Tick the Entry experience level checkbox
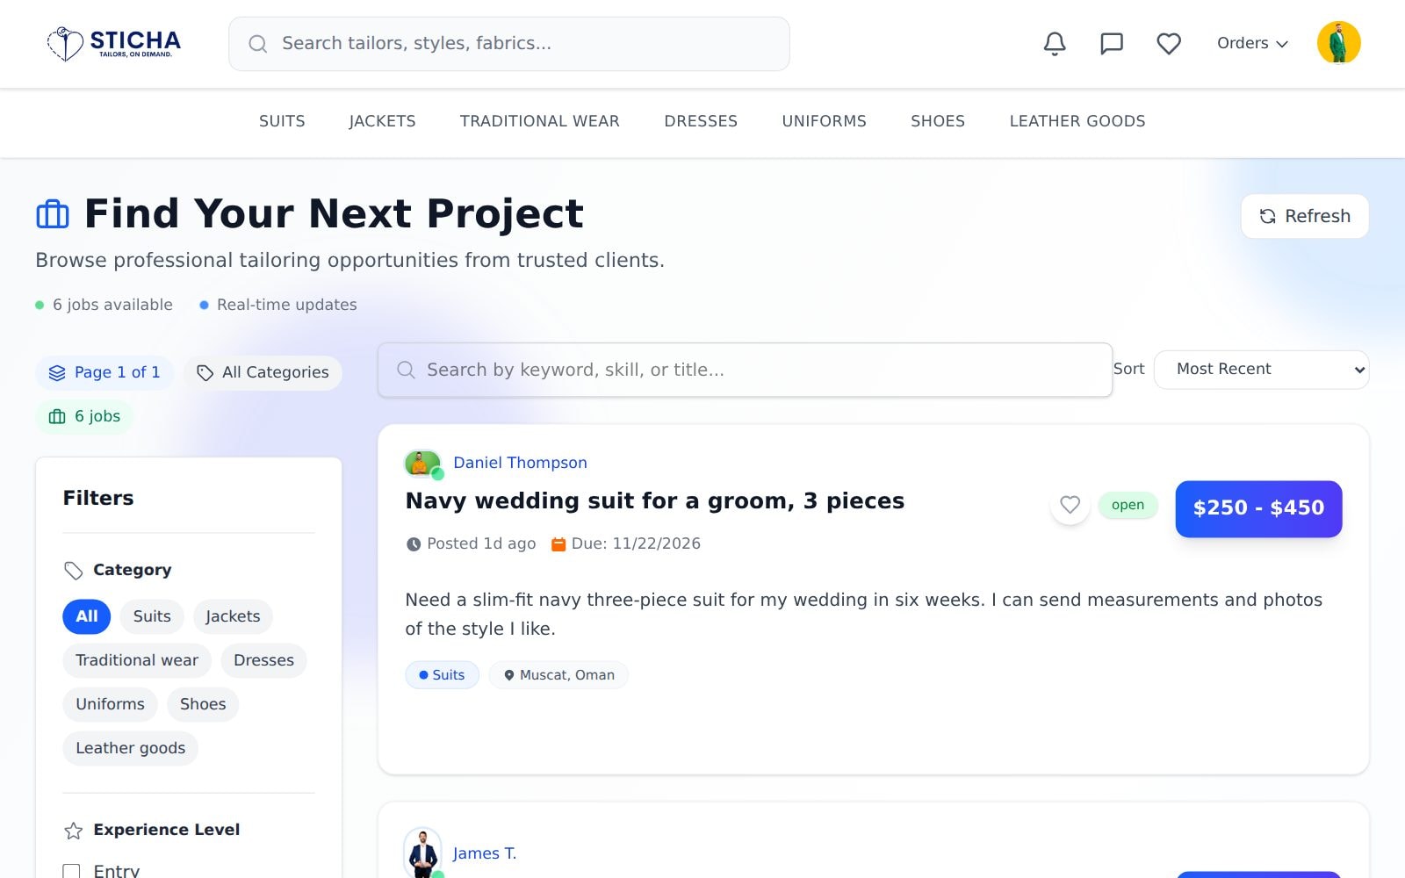Image resolution: width=1405 pixels, height=878 pixels. (x=71, y=871)
